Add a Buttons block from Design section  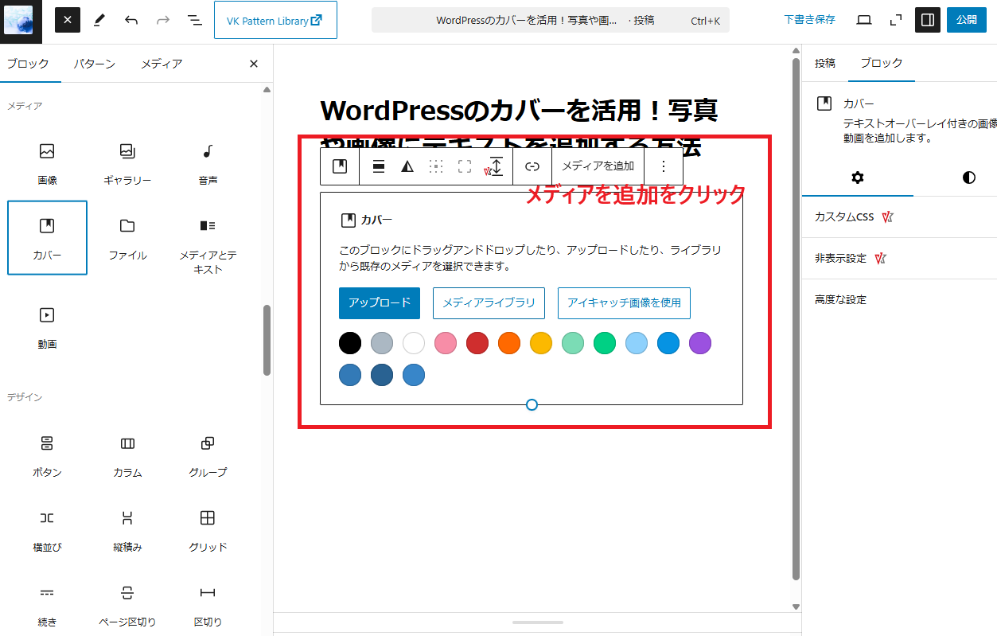(47, 455)
